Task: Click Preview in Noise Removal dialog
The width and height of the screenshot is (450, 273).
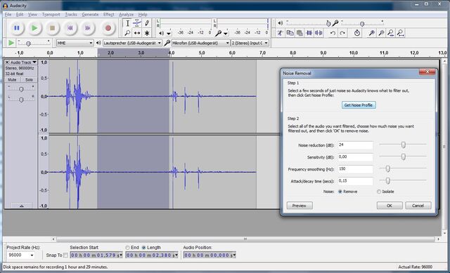Action: coord(300,206)
